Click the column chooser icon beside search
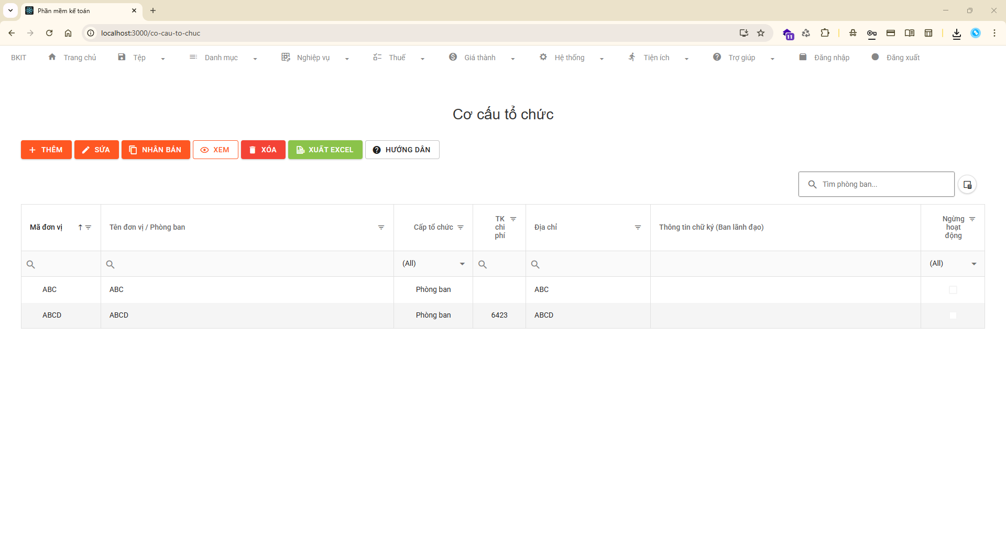 click(967, 185)
